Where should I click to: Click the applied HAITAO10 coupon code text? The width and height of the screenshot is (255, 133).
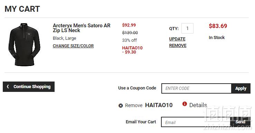pos(159,105)
